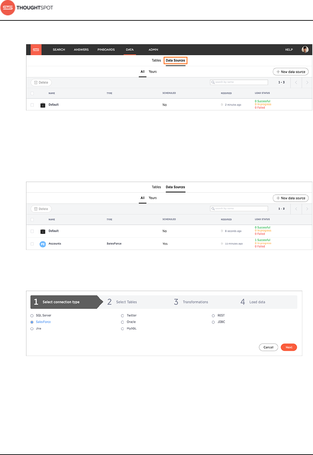Go to previous page in top table

click(296, 82)
